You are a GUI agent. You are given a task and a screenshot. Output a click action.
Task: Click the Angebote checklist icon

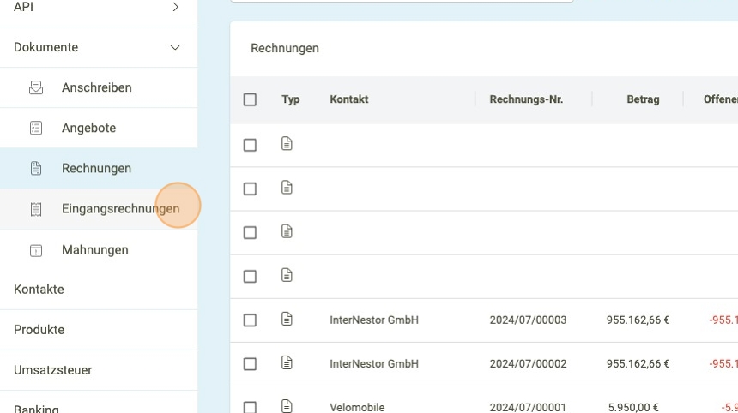point(36,128)
